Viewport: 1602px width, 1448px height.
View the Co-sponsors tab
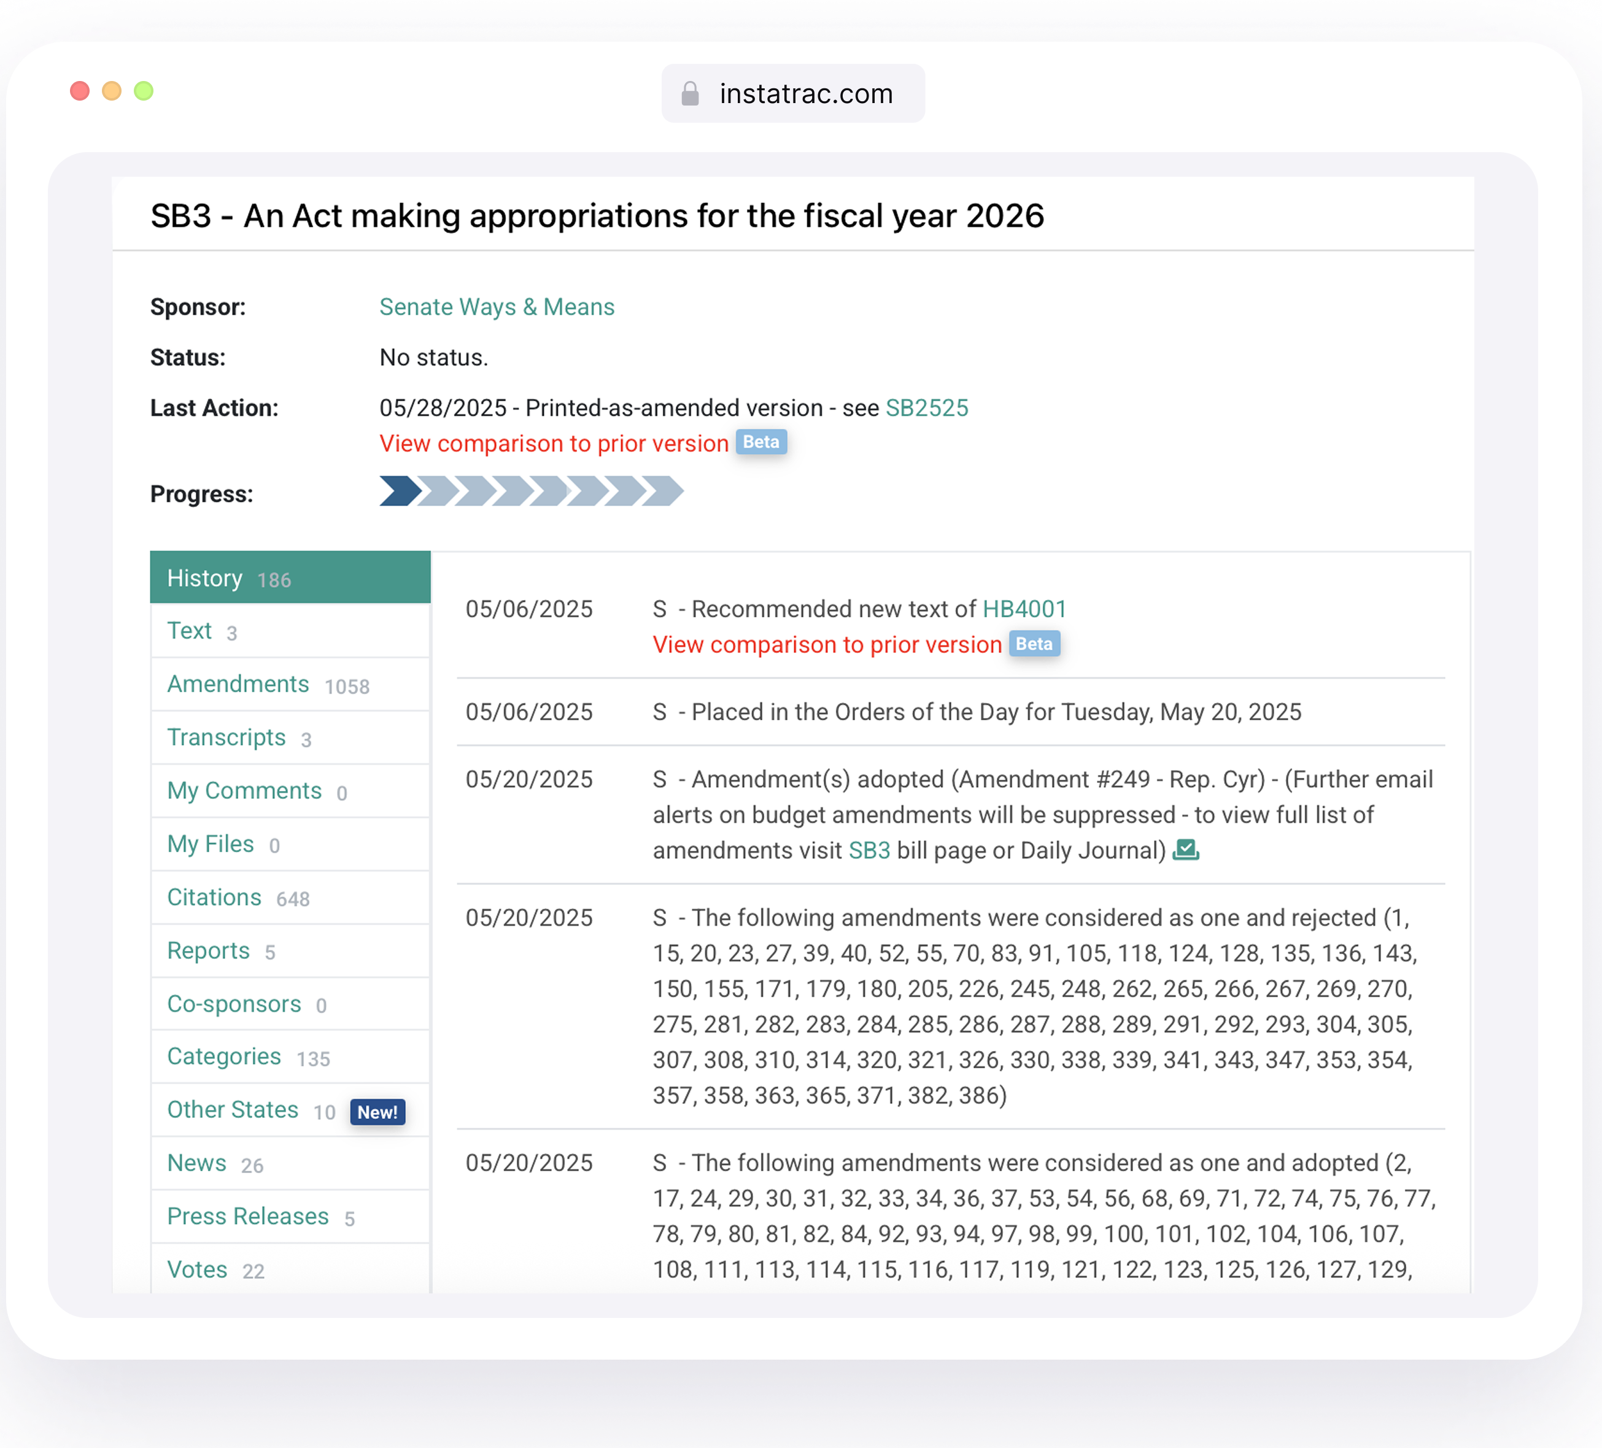pyautogui.click(x=290, y=1003)
